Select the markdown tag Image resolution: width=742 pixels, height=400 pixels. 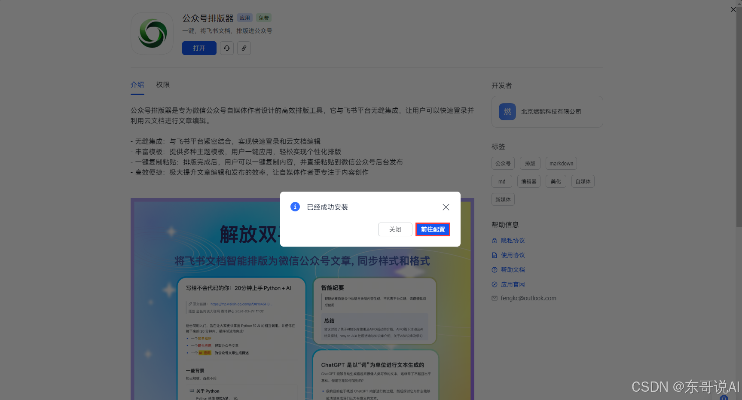(561, 163)
